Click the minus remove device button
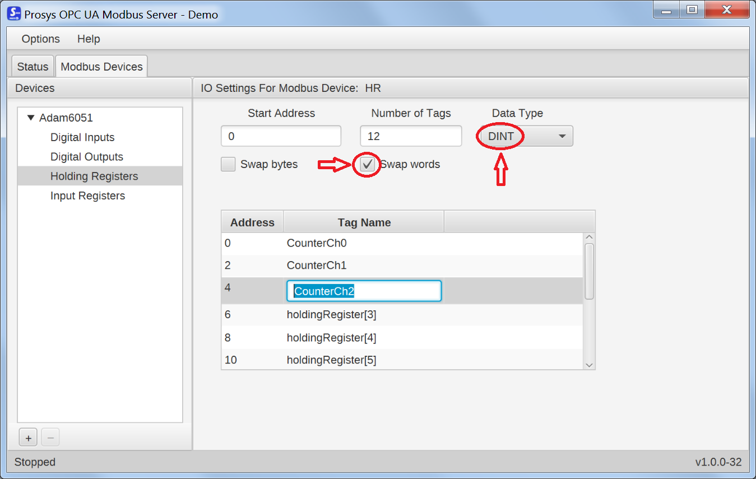This screenshot has width=756, height=479. [x=50, y=438]
